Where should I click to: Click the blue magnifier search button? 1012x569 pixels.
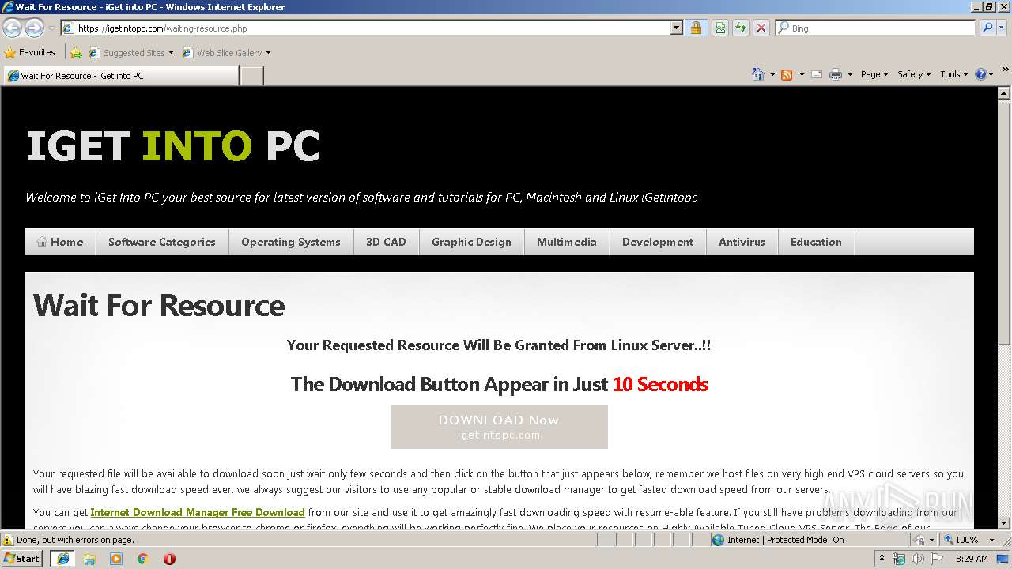coord(987,28)
